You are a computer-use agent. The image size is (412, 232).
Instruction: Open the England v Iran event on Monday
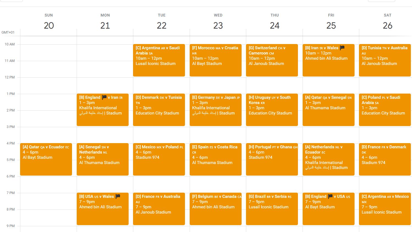click(x=103, y=110)
